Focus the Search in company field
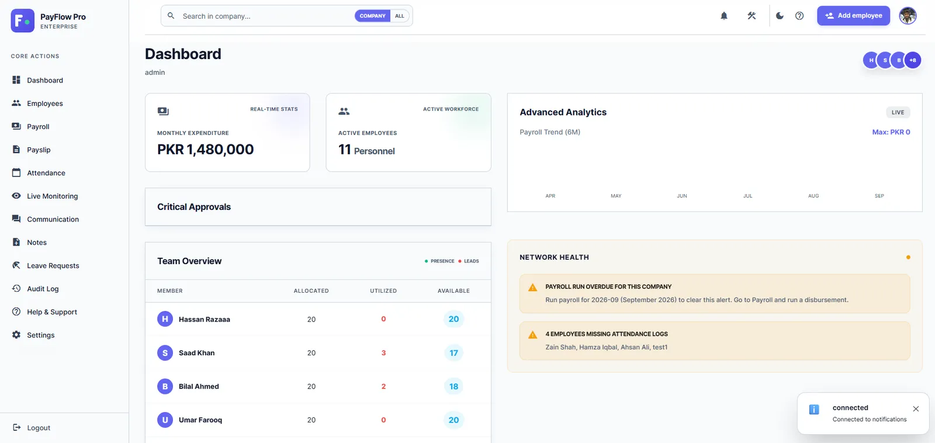 (266, 16)
